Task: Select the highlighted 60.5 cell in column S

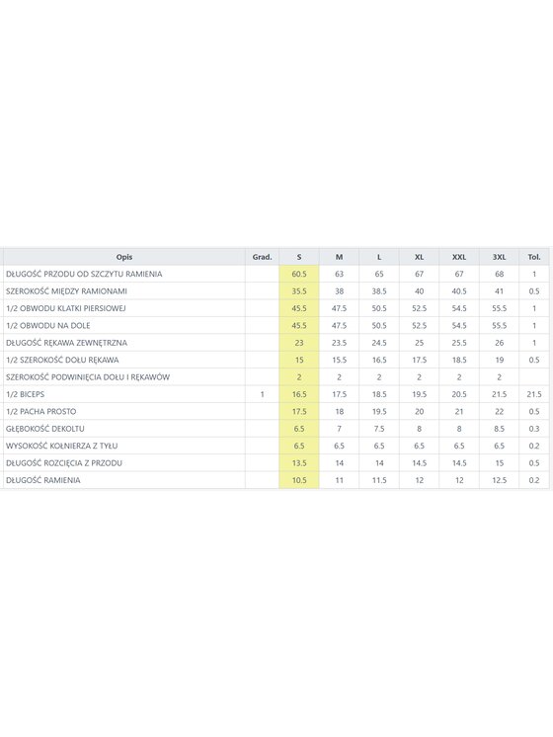Action: click(x=299, y=274)
